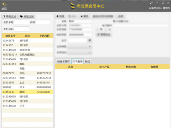Select the 会员充值测试 row
The height and width of the screenshot is (128, 171).
point(27,55)
